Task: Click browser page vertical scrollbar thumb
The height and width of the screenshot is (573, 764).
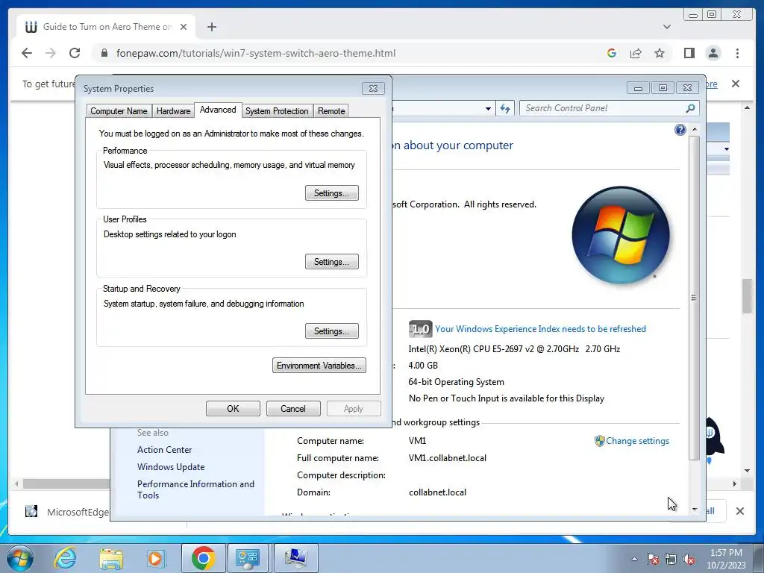Action: 747,296
